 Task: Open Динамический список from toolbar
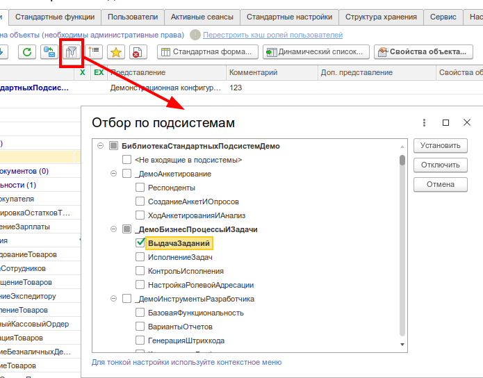316,51
